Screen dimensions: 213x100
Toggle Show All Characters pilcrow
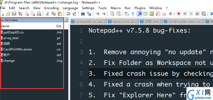(x=133, y=14)
